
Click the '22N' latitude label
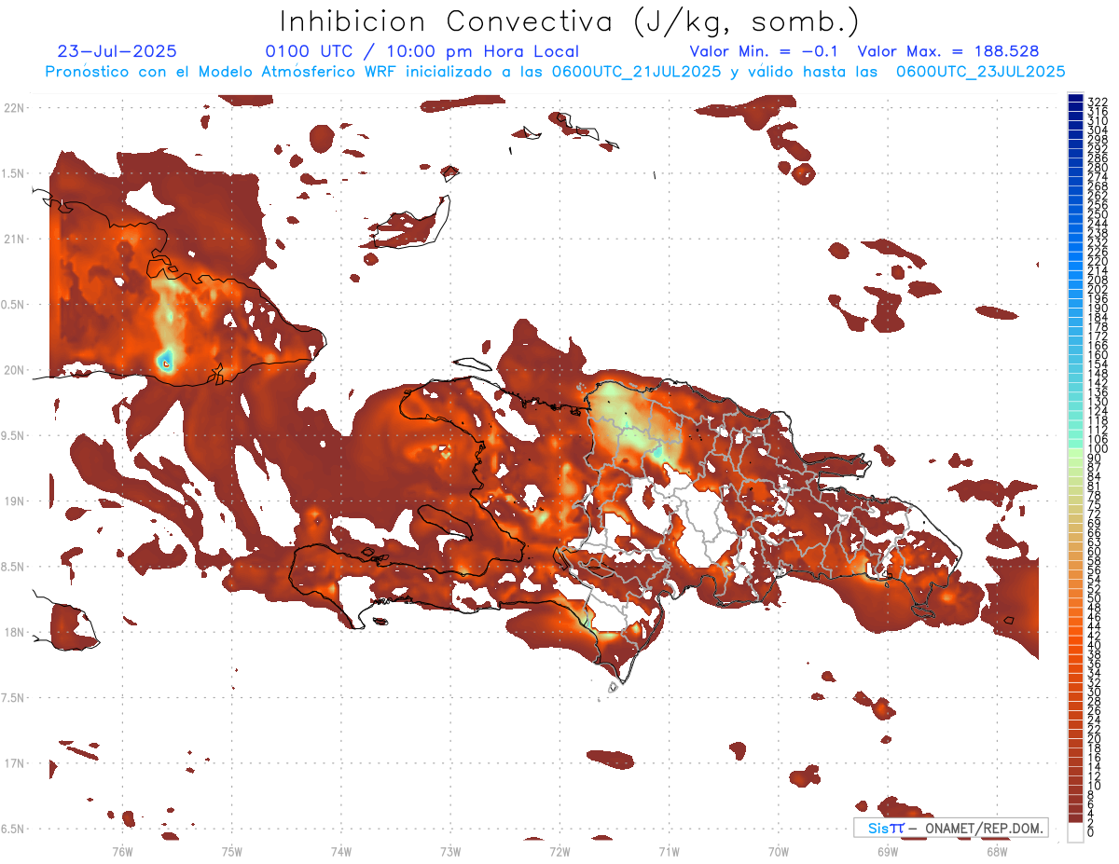point(14,108)
